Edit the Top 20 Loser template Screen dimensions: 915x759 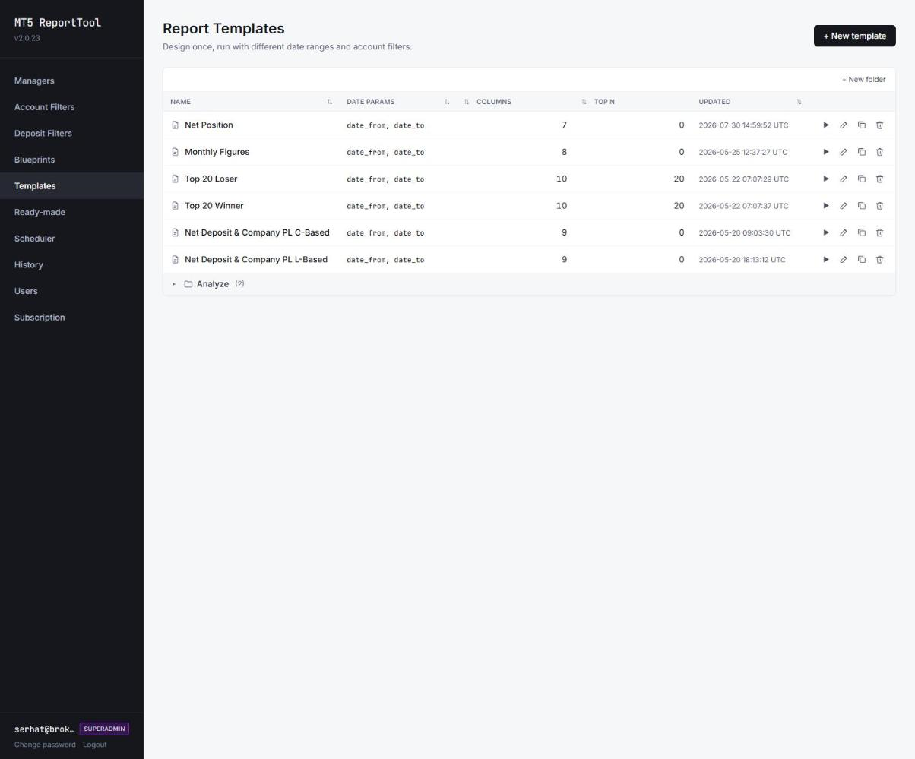point(844,179)
